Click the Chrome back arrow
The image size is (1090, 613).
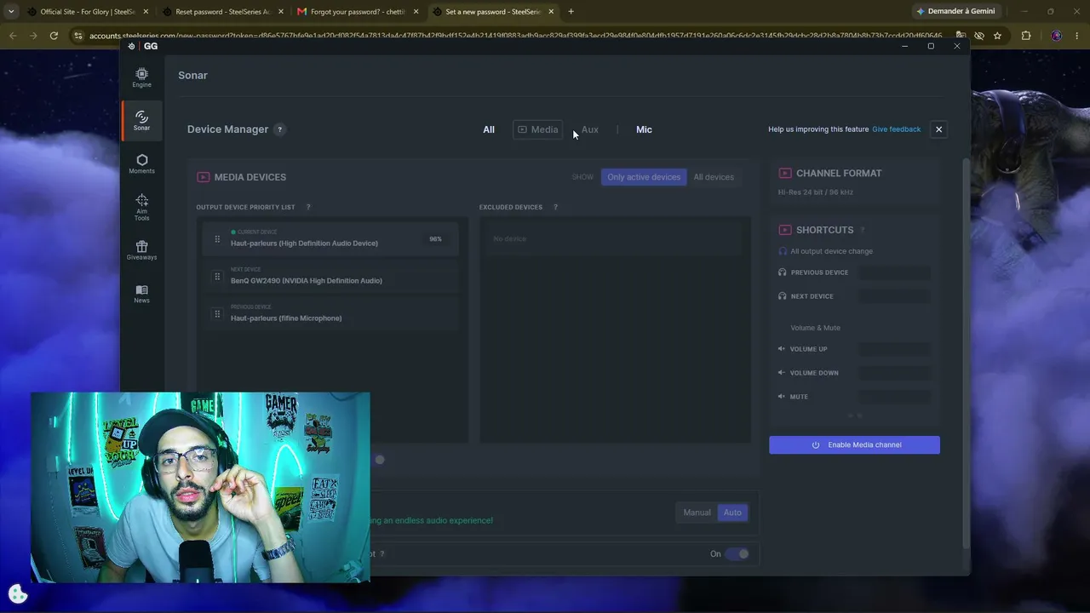point(13,36)
